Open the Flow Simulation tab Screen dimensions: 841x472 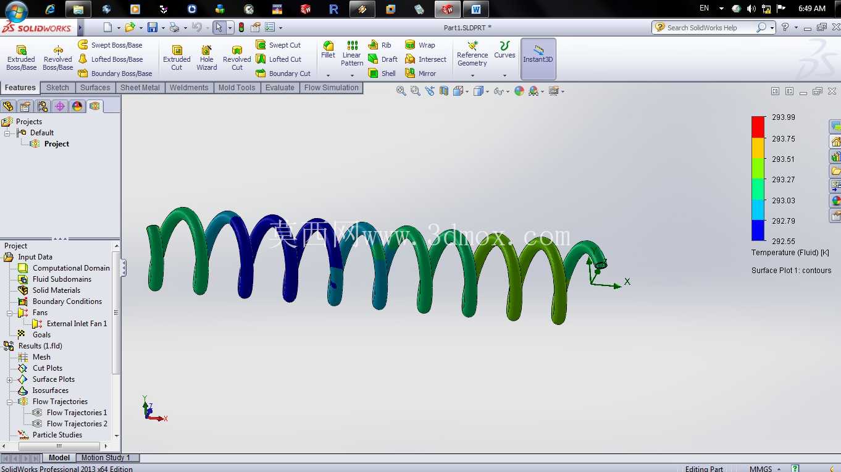click(x=331, y=88)
